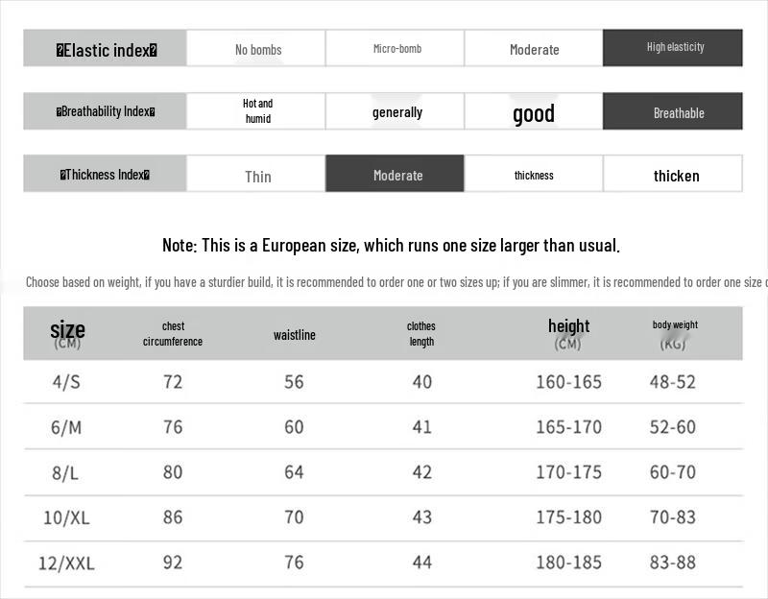This screenshot has height=599, width=768.
Task: Click the 83-88 body weight value
Action: point(672,563)
